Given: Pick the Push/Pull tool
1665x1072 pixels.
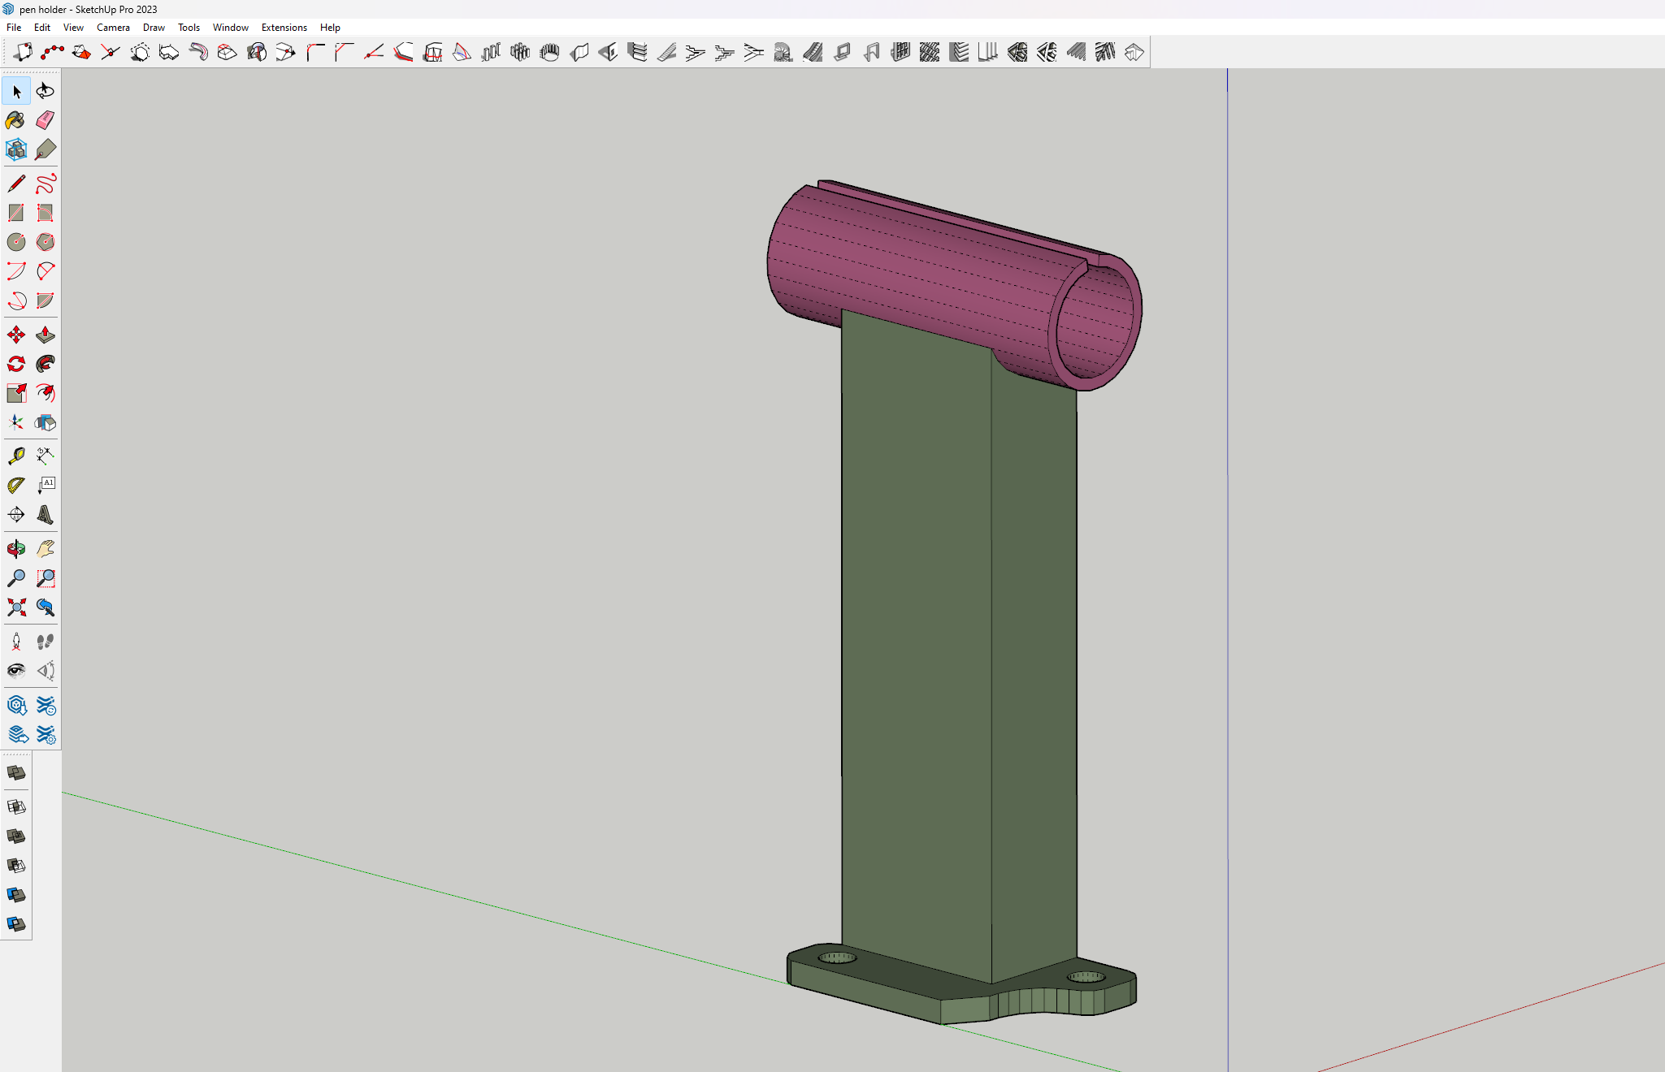Looking at the screenshot, I should point(46,335).
